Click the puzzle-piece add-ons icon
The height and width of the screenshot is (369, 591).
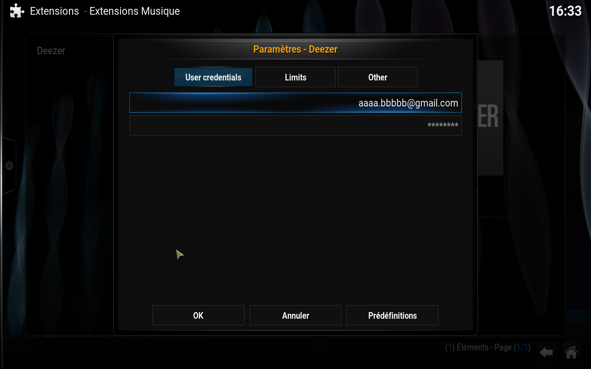tap(17, 11)
